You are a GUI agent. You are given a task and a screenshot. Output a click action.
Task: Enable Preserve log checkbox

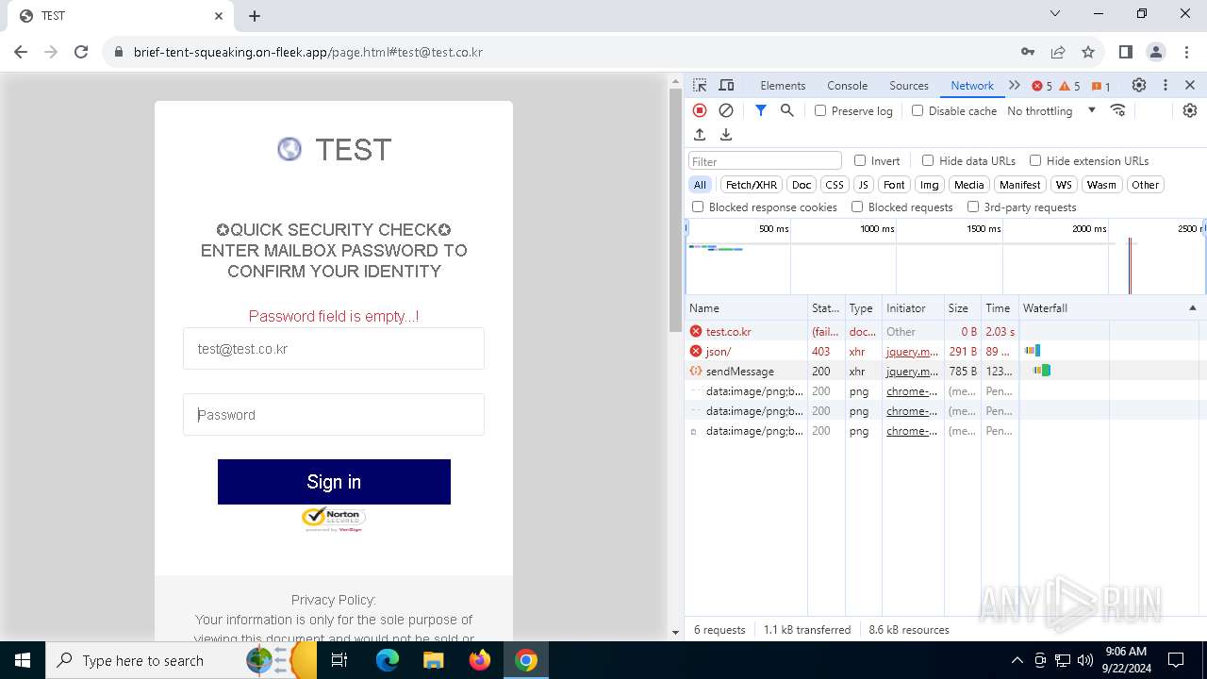(x=820, y=110)
